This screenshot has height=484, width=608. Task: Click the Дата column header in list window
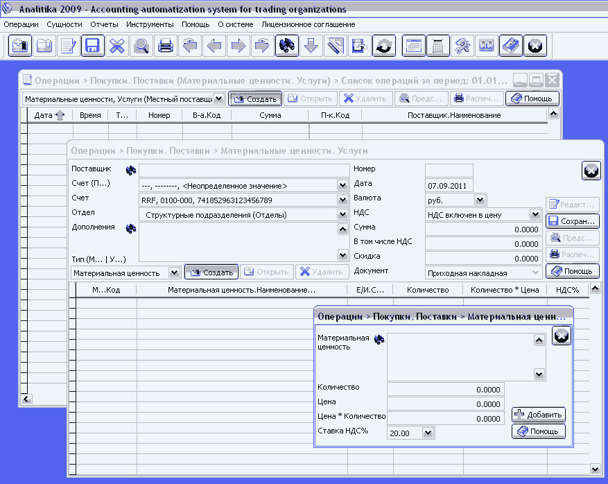tap(50, 115)
